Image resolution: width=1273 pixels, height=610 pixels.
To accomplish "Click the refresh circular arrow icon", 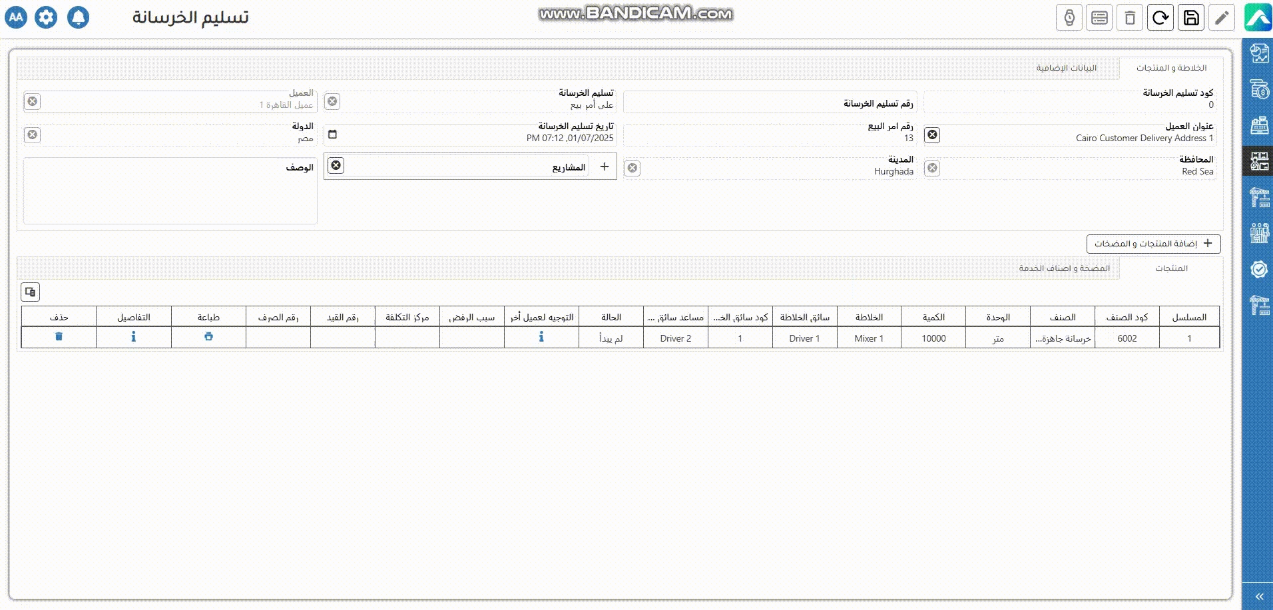I will (x=1160, y=18).
